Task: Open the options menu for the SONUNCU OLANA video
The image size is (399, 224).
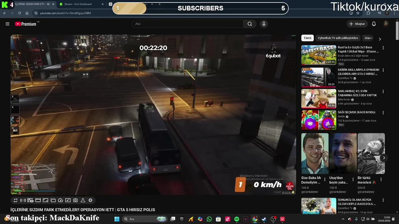Action: [x=383, y=200]
